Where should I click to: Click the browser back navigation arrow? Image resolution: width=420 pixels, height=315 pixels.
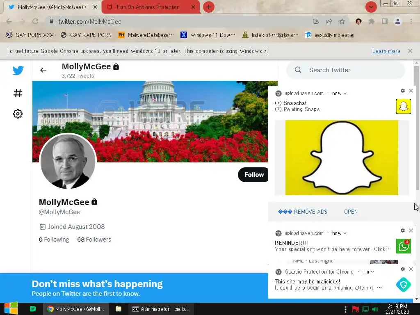click(x=9, y=21)
